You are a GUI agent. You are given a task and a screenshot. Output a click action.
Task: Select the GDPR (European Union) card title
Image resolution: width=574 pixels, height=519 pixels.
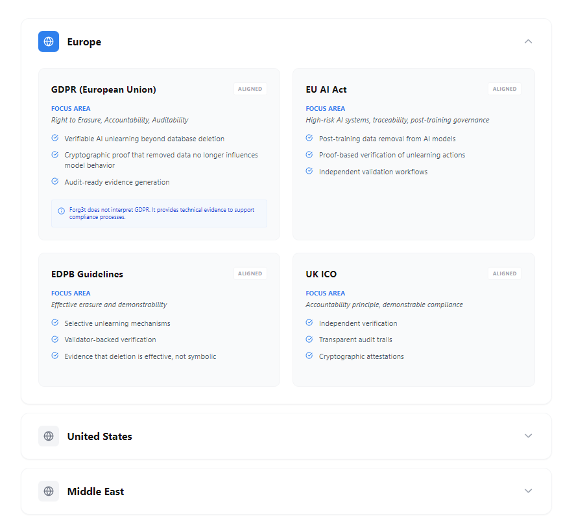click(104, 89)
